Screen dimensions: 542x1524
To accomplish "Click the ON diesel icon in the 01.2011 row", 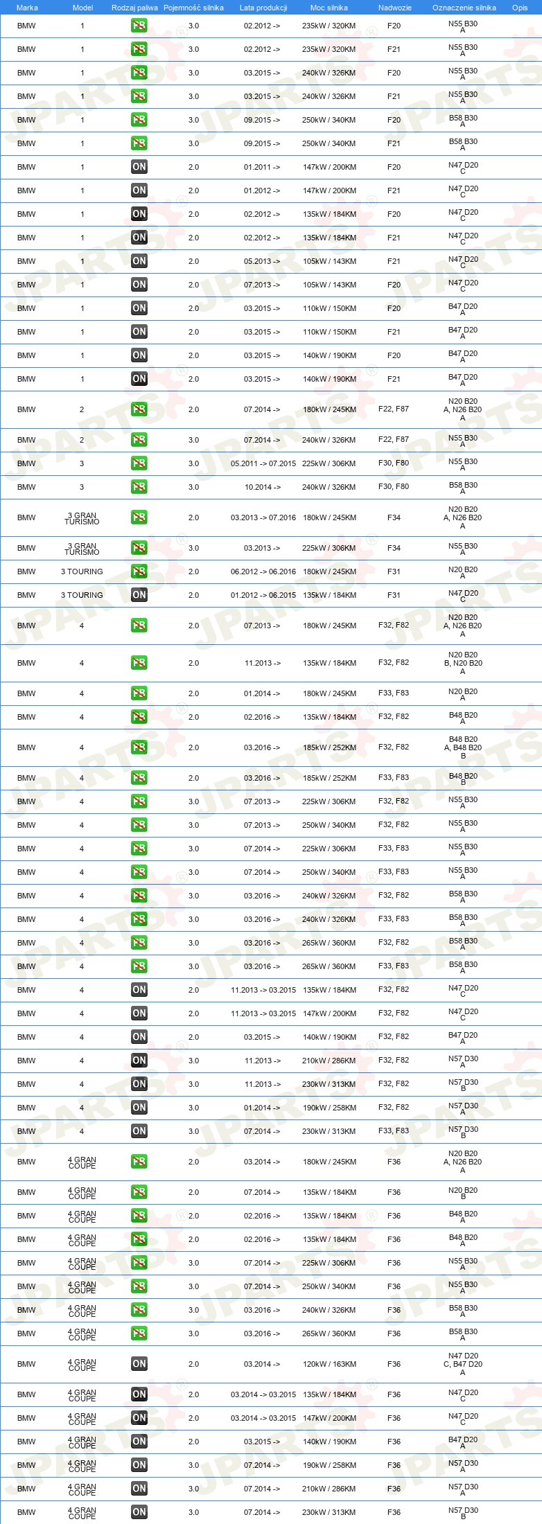I will [x=139, y=167].
